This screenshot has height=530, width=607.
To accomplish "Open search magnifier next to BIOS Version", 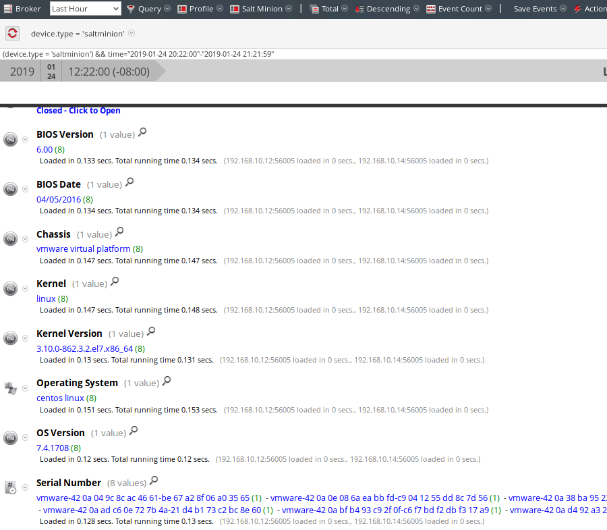I will pos(142,132).
